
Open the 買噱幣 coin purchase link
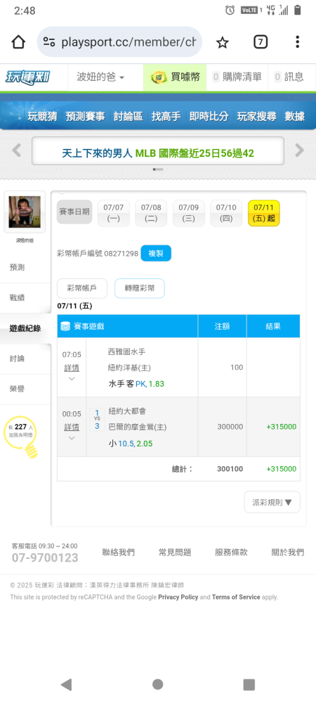click(175, 77)
